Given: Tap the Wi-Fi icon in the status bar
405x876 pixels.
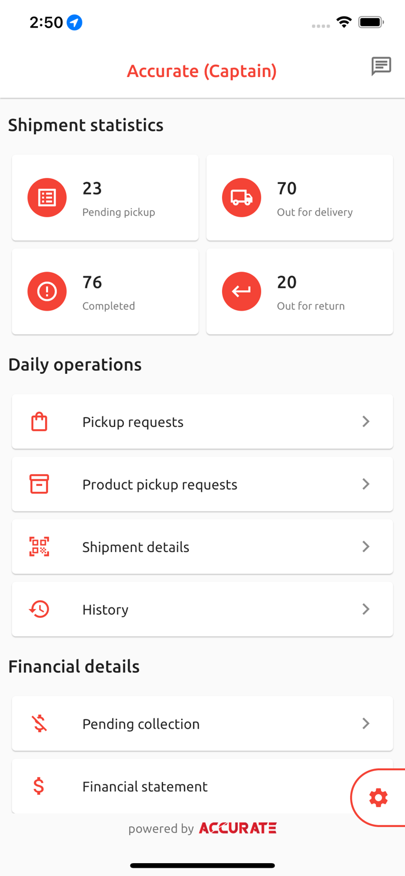Looking at the screenshot, I should (344, 21).
